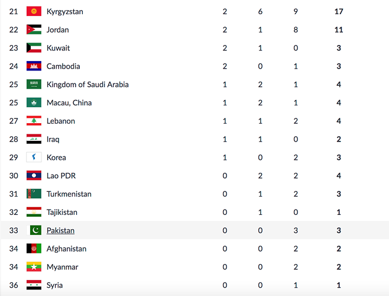Click Jordan's total medal count 11
389x296 pixels.
point(338,30)
